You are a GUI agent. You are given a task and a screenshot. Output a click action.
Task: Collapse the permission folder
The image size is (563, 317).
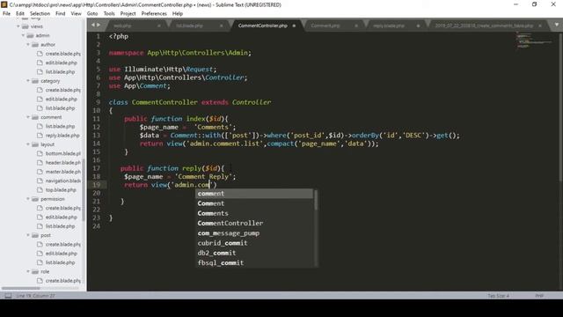[28, 198]
